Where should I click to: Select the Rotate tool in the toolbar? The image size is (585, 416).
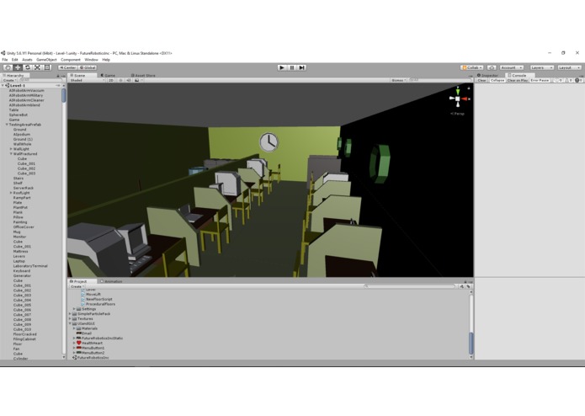(x=28, y=67)
